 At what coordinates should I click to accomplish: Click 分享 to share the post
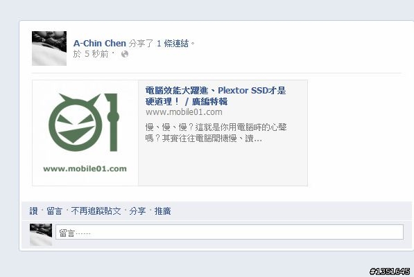137,211
